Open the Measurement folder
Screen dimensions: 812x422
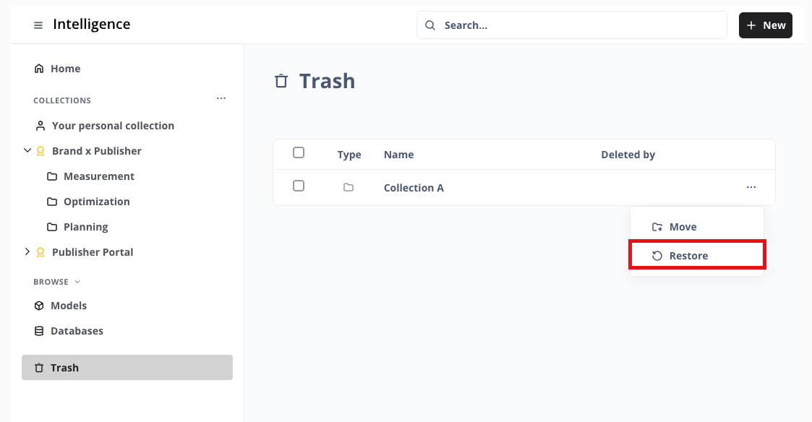pos(98,176)
